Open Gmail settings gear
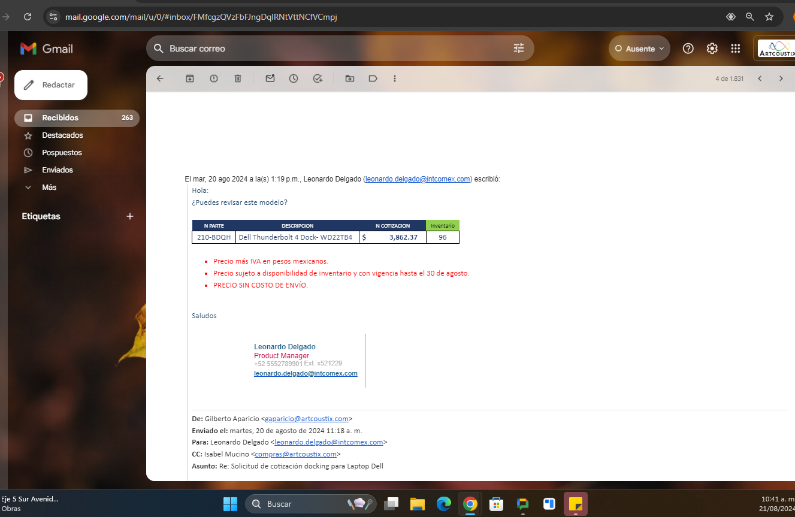Viewport: 795px width, 517px height. pos(712,49)
